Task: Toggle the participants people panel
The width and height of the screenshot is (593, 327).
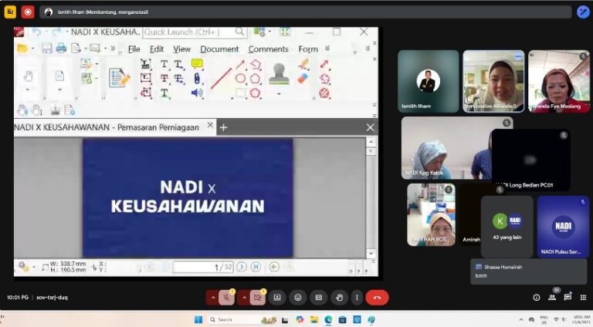Action: (552, 298)
